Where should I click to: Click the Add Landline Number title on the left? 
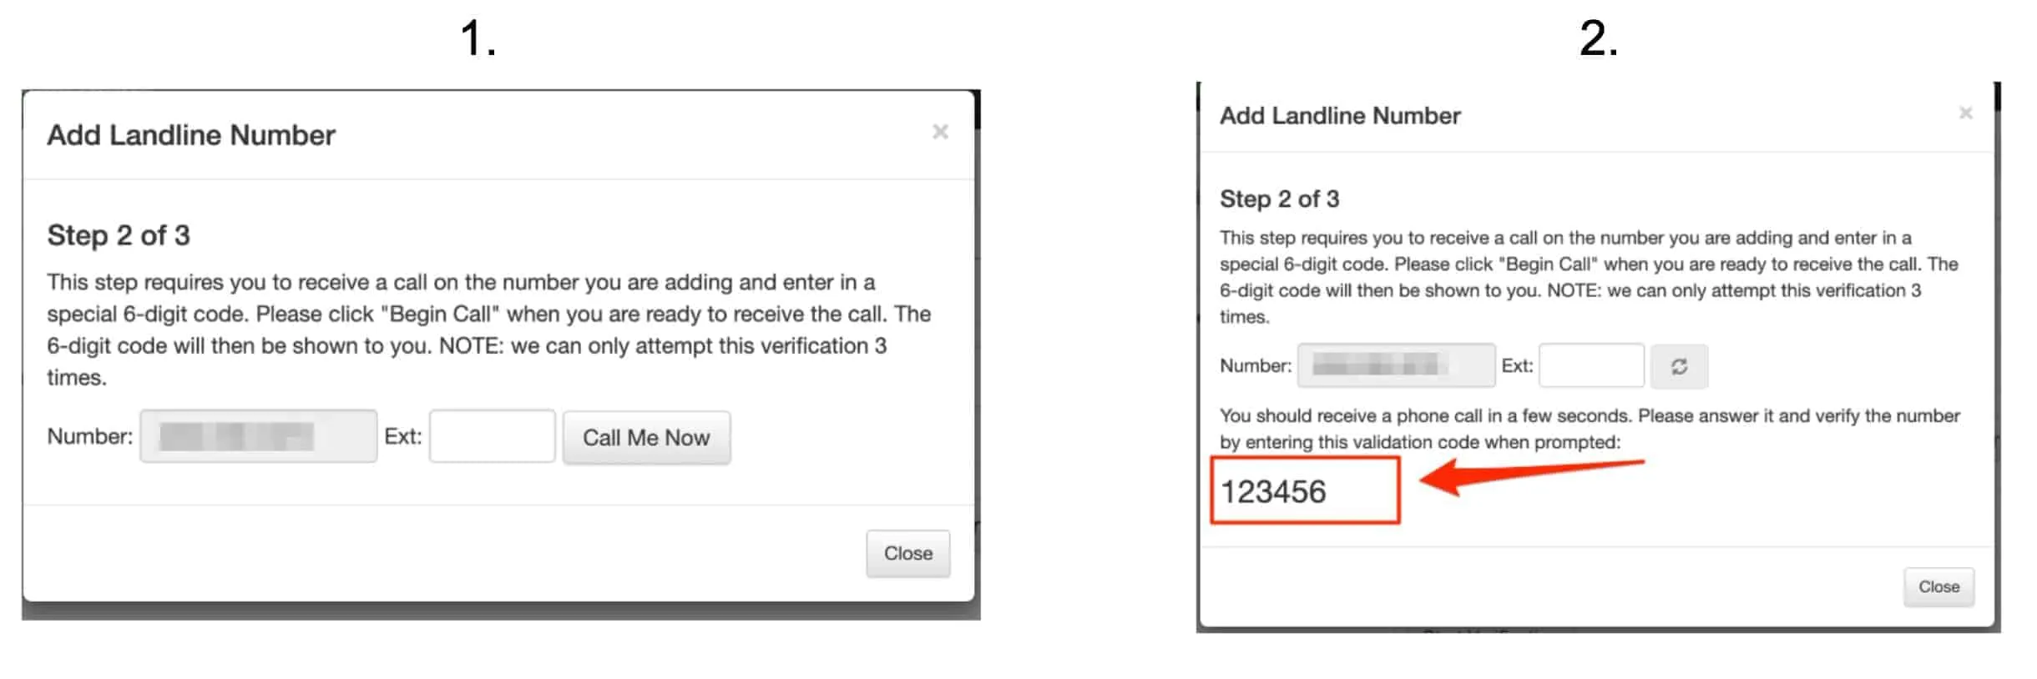tap(191, 134)
